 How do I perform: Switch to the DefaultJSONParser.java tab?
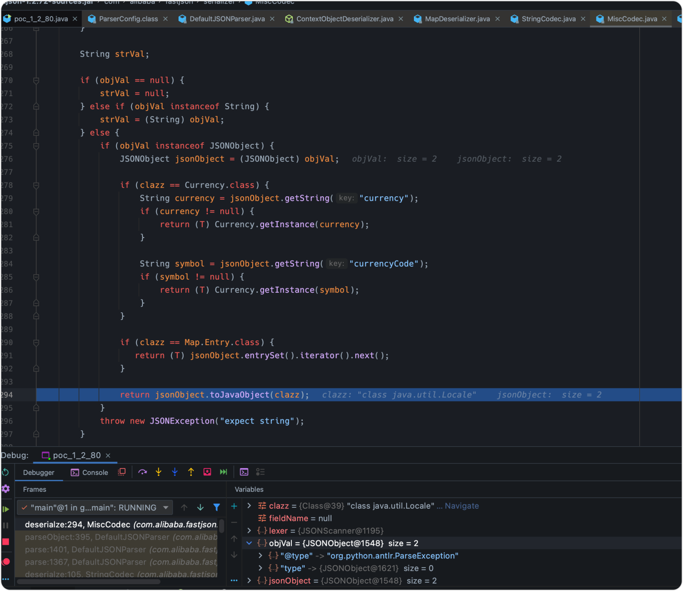(227, 19)
